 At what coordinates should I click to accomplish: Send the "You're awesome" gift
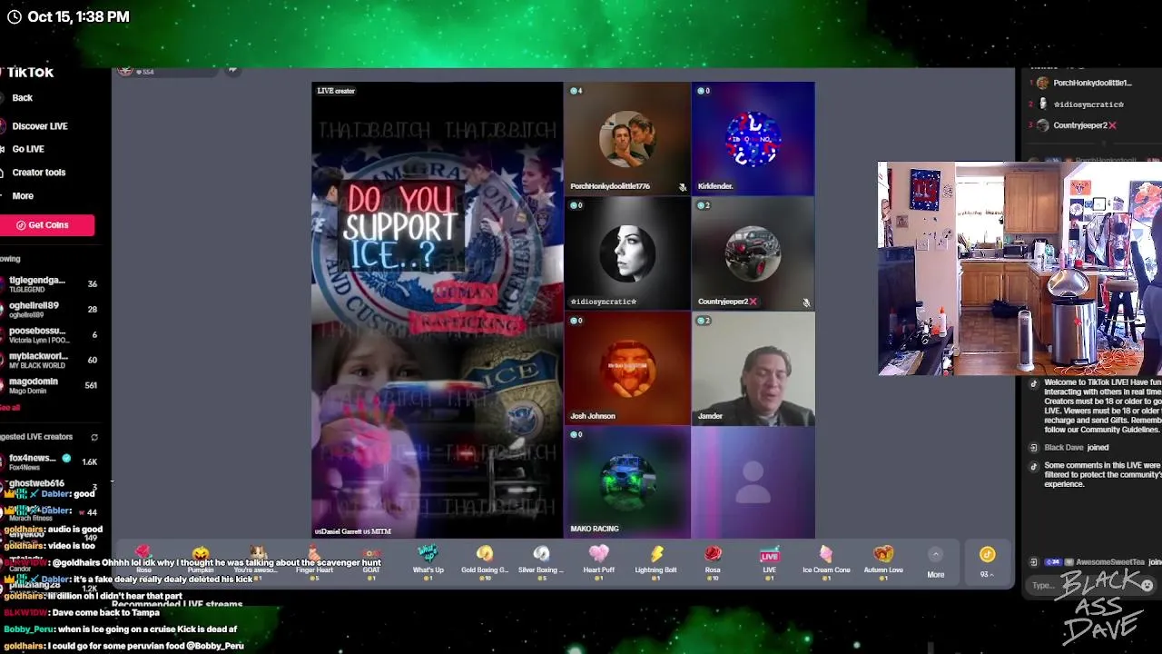pyautogui.click(x=258, y=561)
